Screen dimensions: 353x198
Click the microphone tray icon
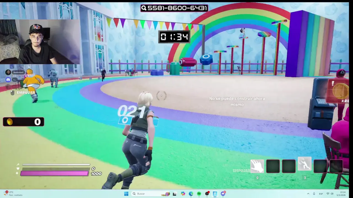tap(314, 194)
